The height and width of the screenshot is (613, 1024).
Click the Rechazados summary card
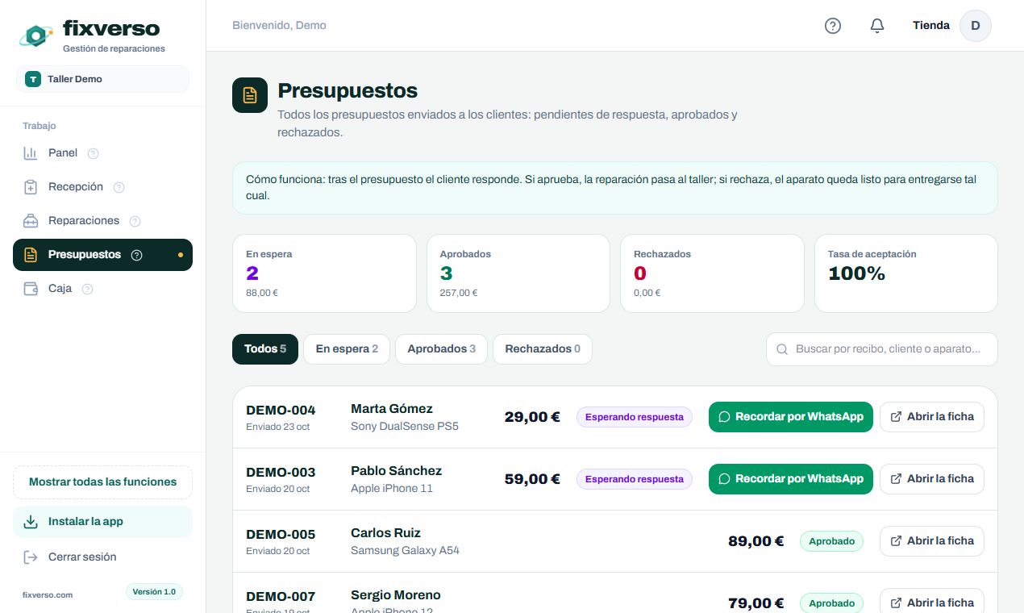pos(712,273)
